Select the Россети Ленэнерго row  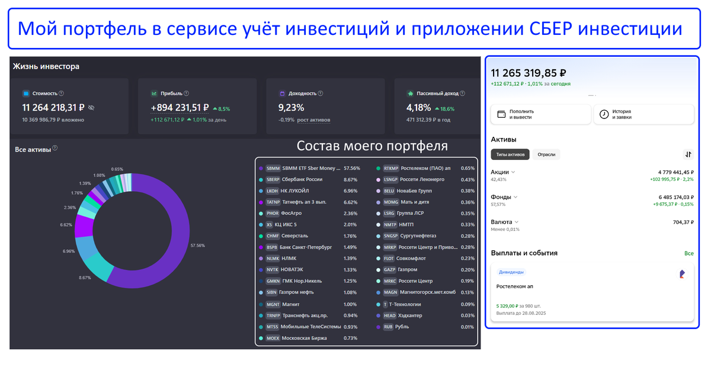425,179
